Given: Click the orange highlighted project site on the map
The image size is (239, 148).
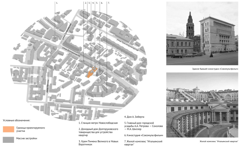Looking at the screenshot, I should click(89, 73).
